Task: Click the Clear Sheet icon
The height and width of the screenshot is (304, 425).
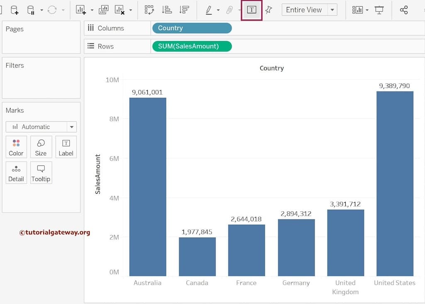Action: 120,10
